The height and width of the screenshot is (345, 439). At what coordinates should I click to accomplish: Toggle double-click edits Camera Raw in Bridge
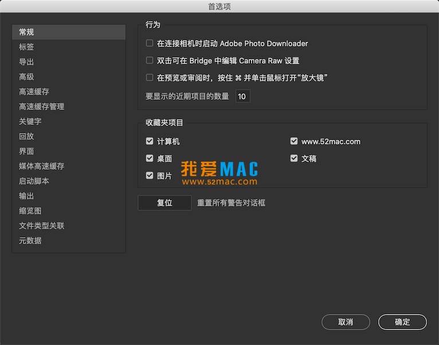tap(150, 60)
